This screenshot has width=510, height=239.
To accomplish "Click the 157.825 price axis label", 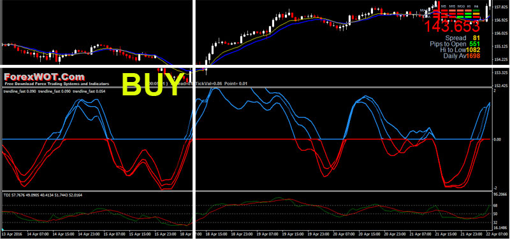I will tap(501, 6).
